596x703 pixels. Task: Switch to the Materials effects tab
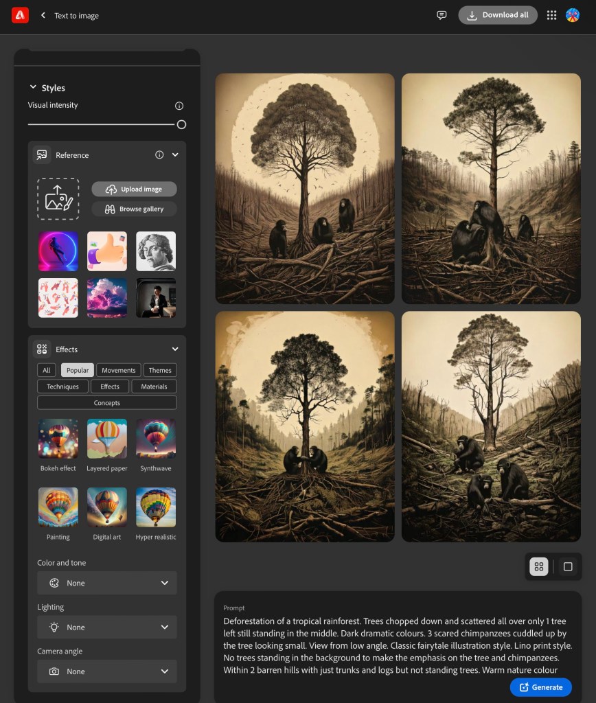point(154,387)
